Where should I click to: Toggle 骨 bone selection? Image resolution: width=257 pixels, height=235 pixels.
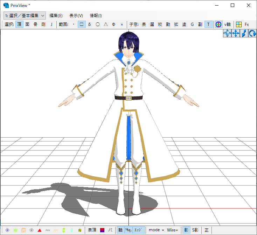(x=35, y=24)
